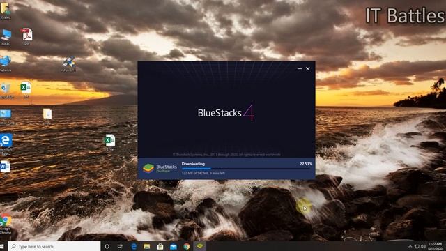Launch Chrome from the taskbar
This screenshot has width=446, height=251.
[x=187, y=246]
